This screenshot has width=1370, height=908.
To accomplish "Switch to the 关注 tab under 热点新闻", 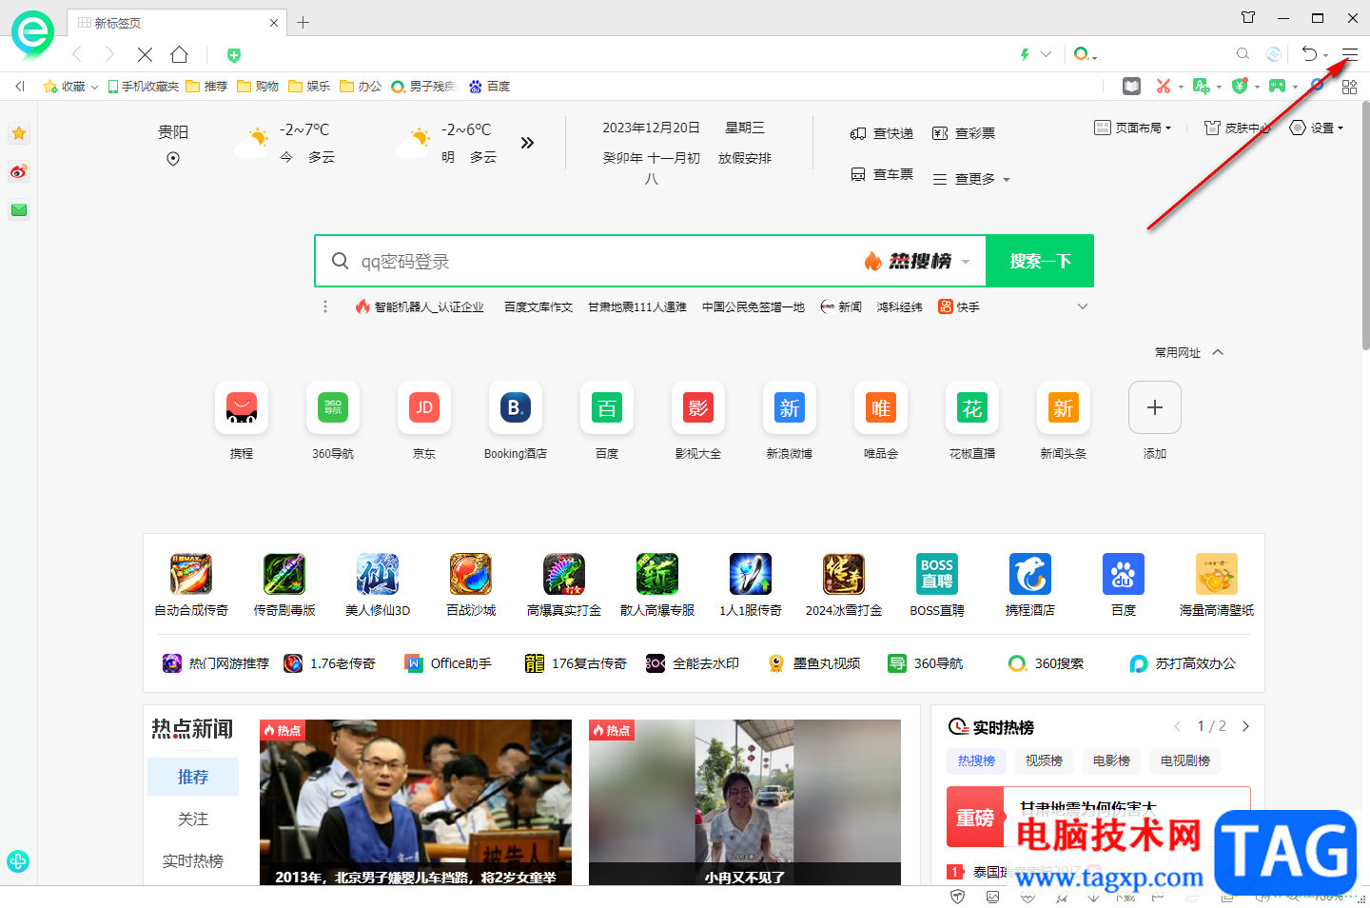I will (193, 819).
